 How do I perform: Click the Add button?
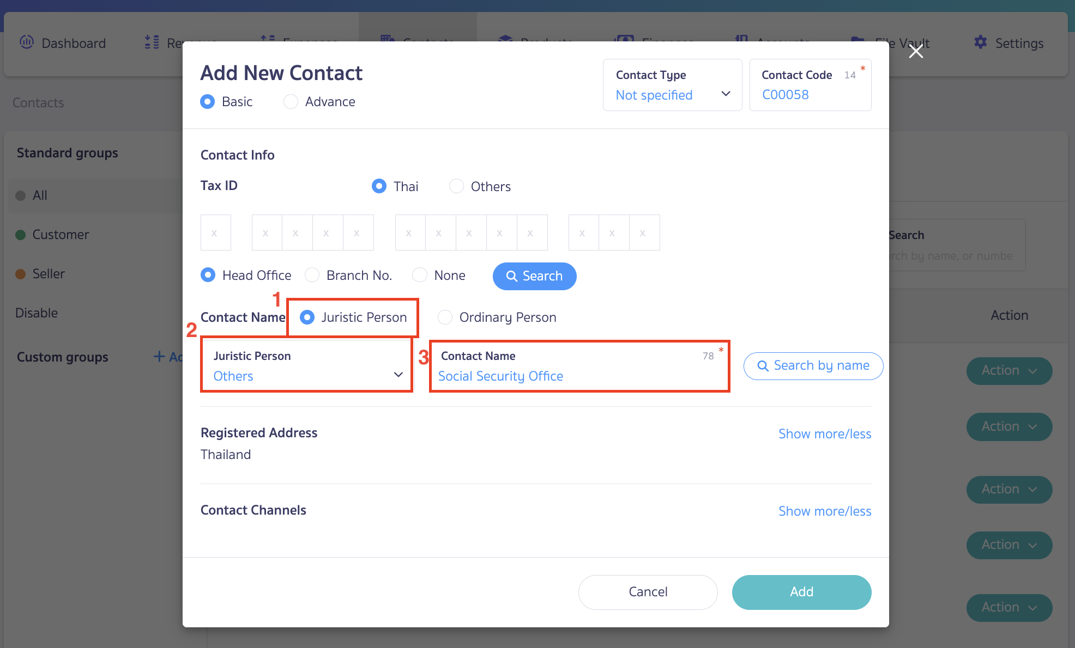click(x=801, y=592)
